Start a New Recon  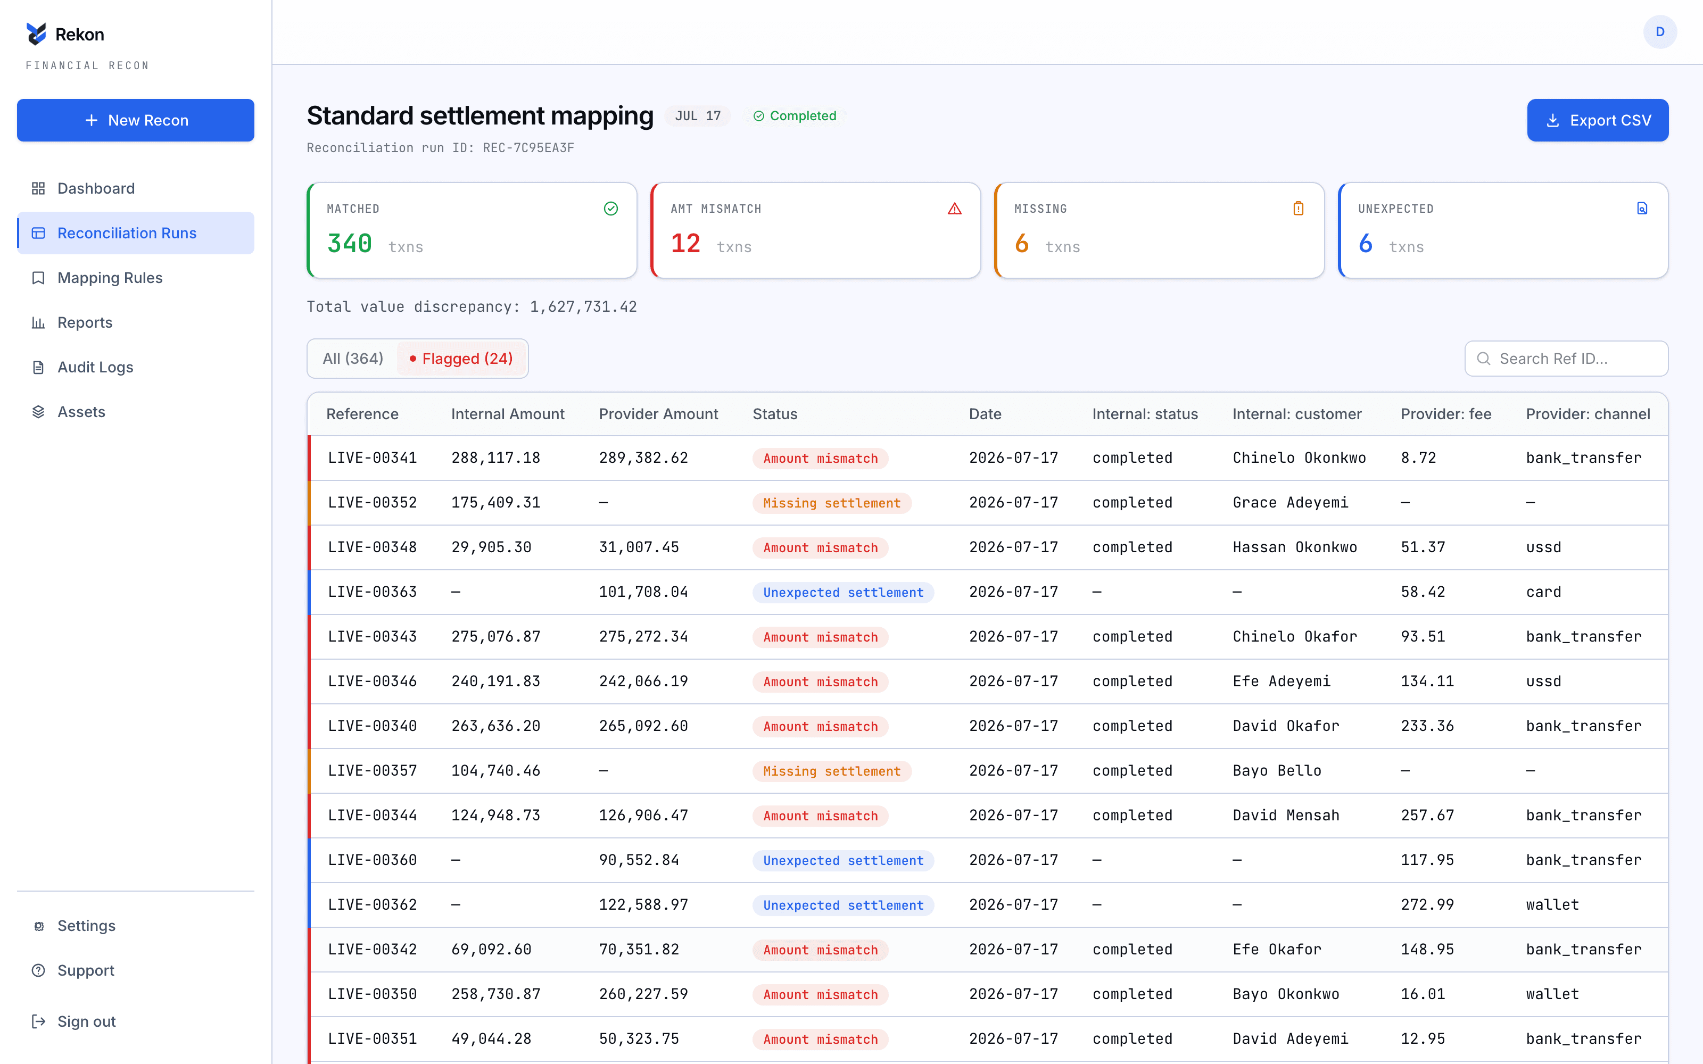click(x=136, y=120)
